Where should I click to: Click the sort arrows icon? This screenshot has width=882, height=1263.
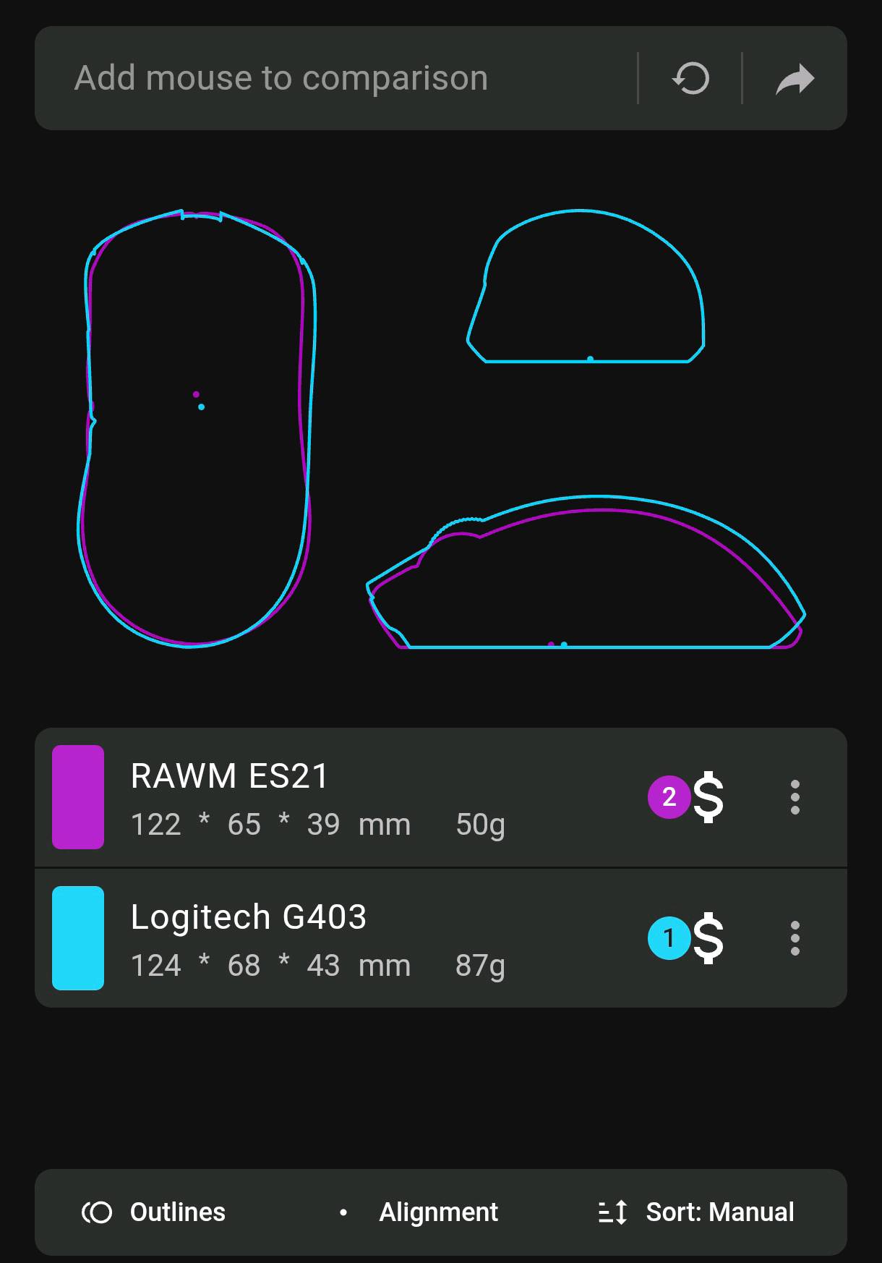[612, 1212]
